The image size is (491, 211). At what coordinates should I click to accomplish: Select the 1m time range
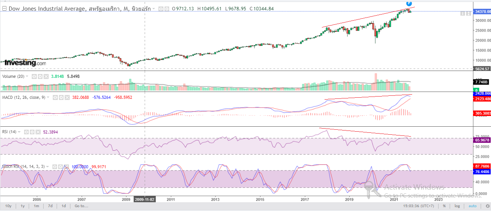click(36, 206)
